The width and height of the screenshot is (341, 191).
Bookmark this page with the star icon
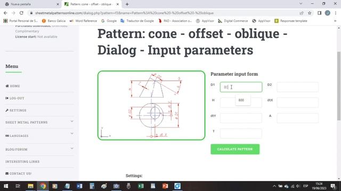click(x=310, y=13)
